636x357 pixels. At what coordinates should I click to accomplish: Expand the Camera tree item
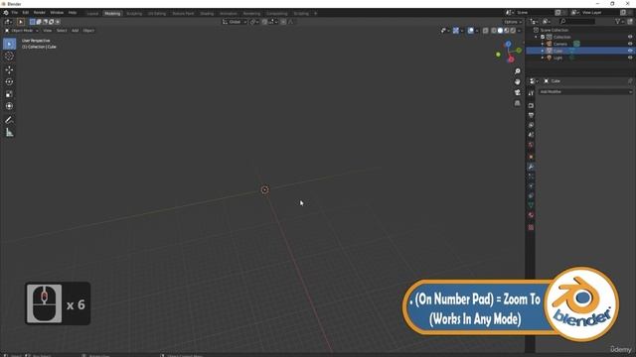(543, 44)
